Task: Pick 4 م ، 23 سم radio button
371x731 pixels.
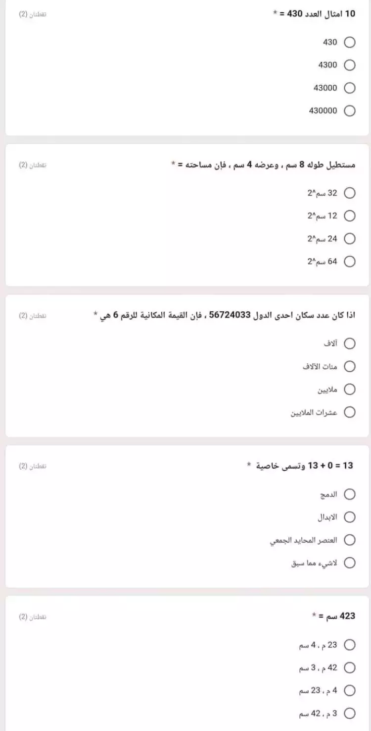Action: pyautogui.click(x=349, y=690)
